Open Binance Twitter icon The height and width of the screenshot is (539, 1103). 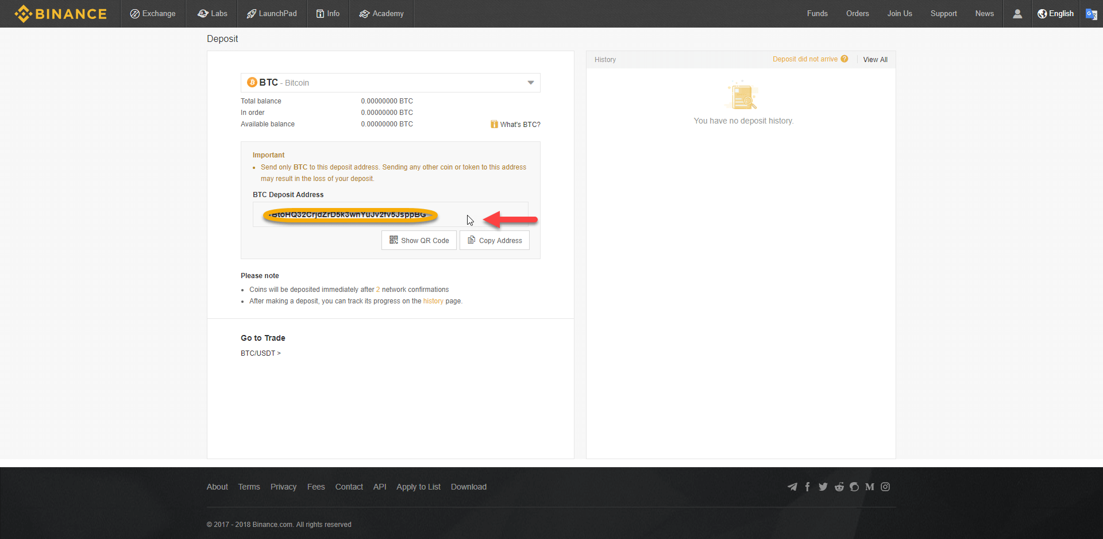pos(823,487)
